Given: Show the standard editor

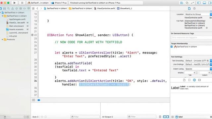Looking at the screenshot, I should (182, 3).
